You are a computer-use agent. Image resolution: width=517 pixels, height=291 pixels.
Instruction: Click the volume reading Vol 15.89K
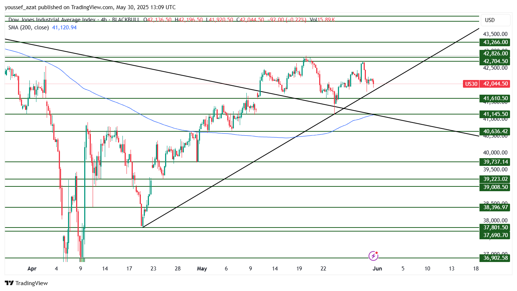(322, 20)
